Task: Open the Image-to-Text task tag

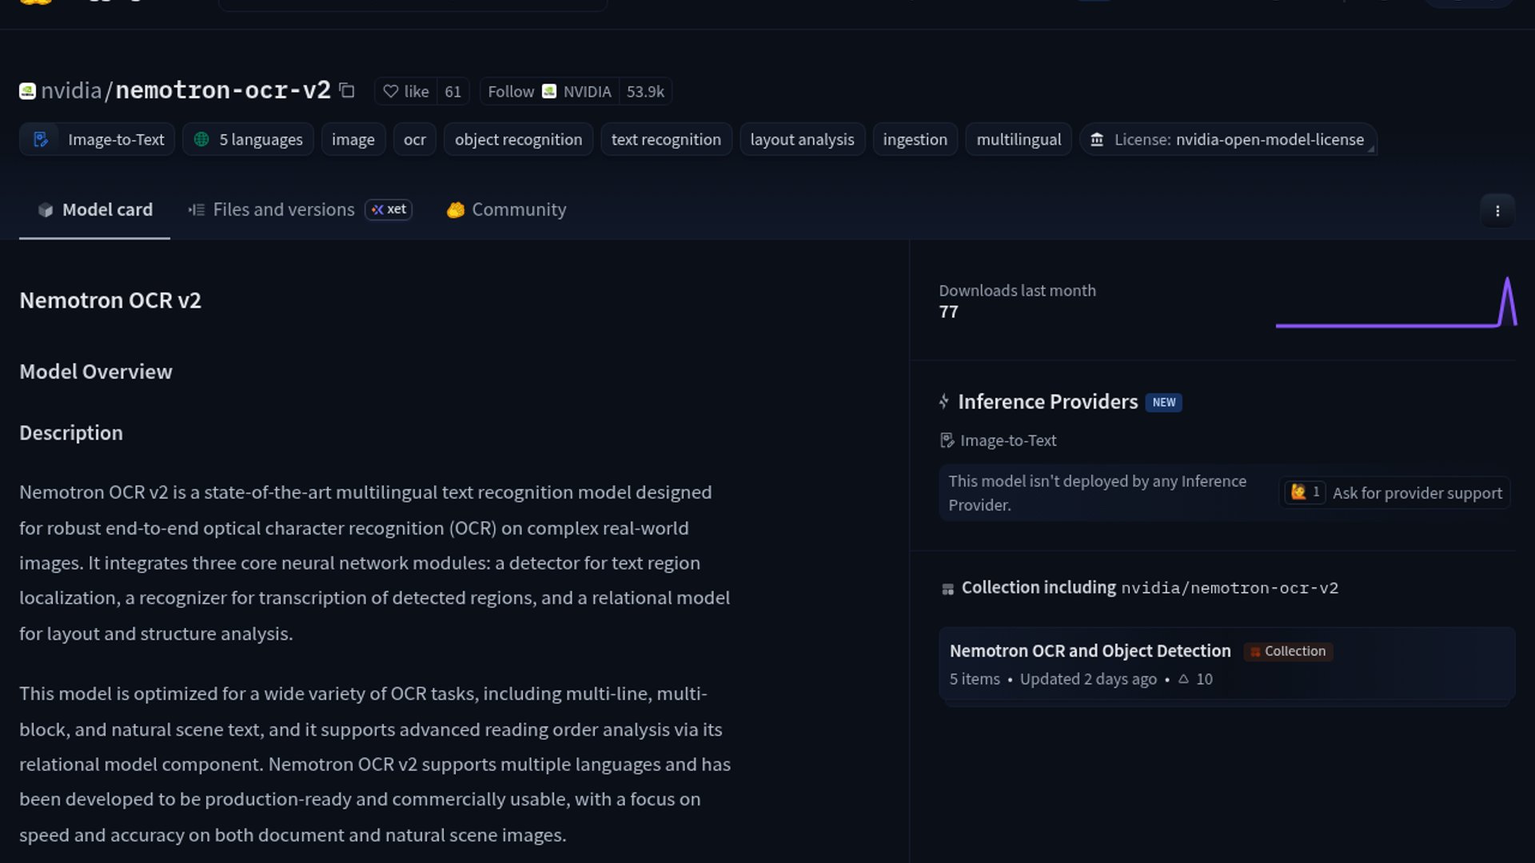Action: [x=98, y=139]
